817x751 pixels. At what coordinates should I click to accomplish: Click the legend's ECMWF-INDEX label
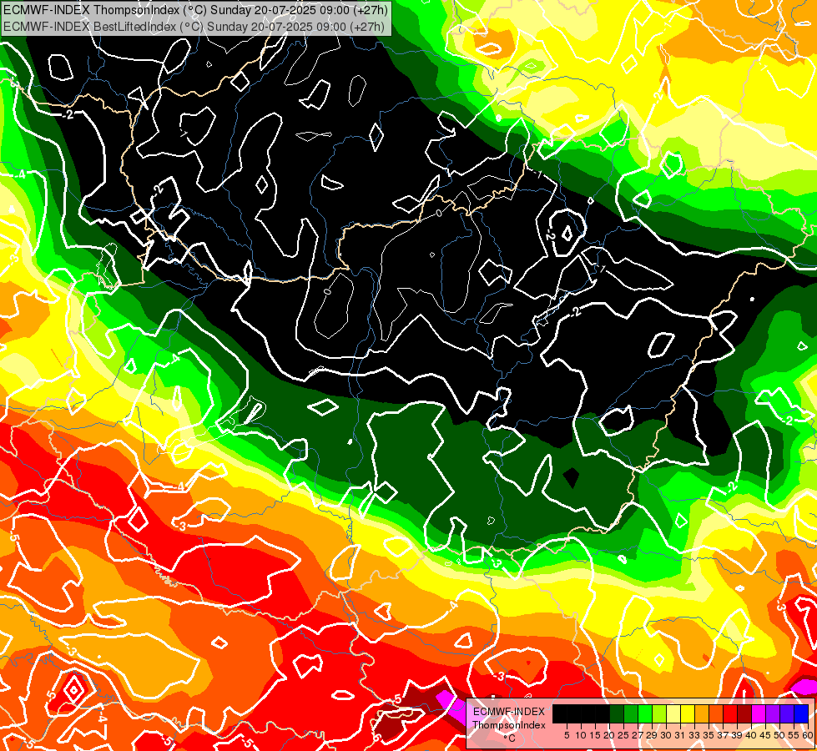click(x=508, y=712)
